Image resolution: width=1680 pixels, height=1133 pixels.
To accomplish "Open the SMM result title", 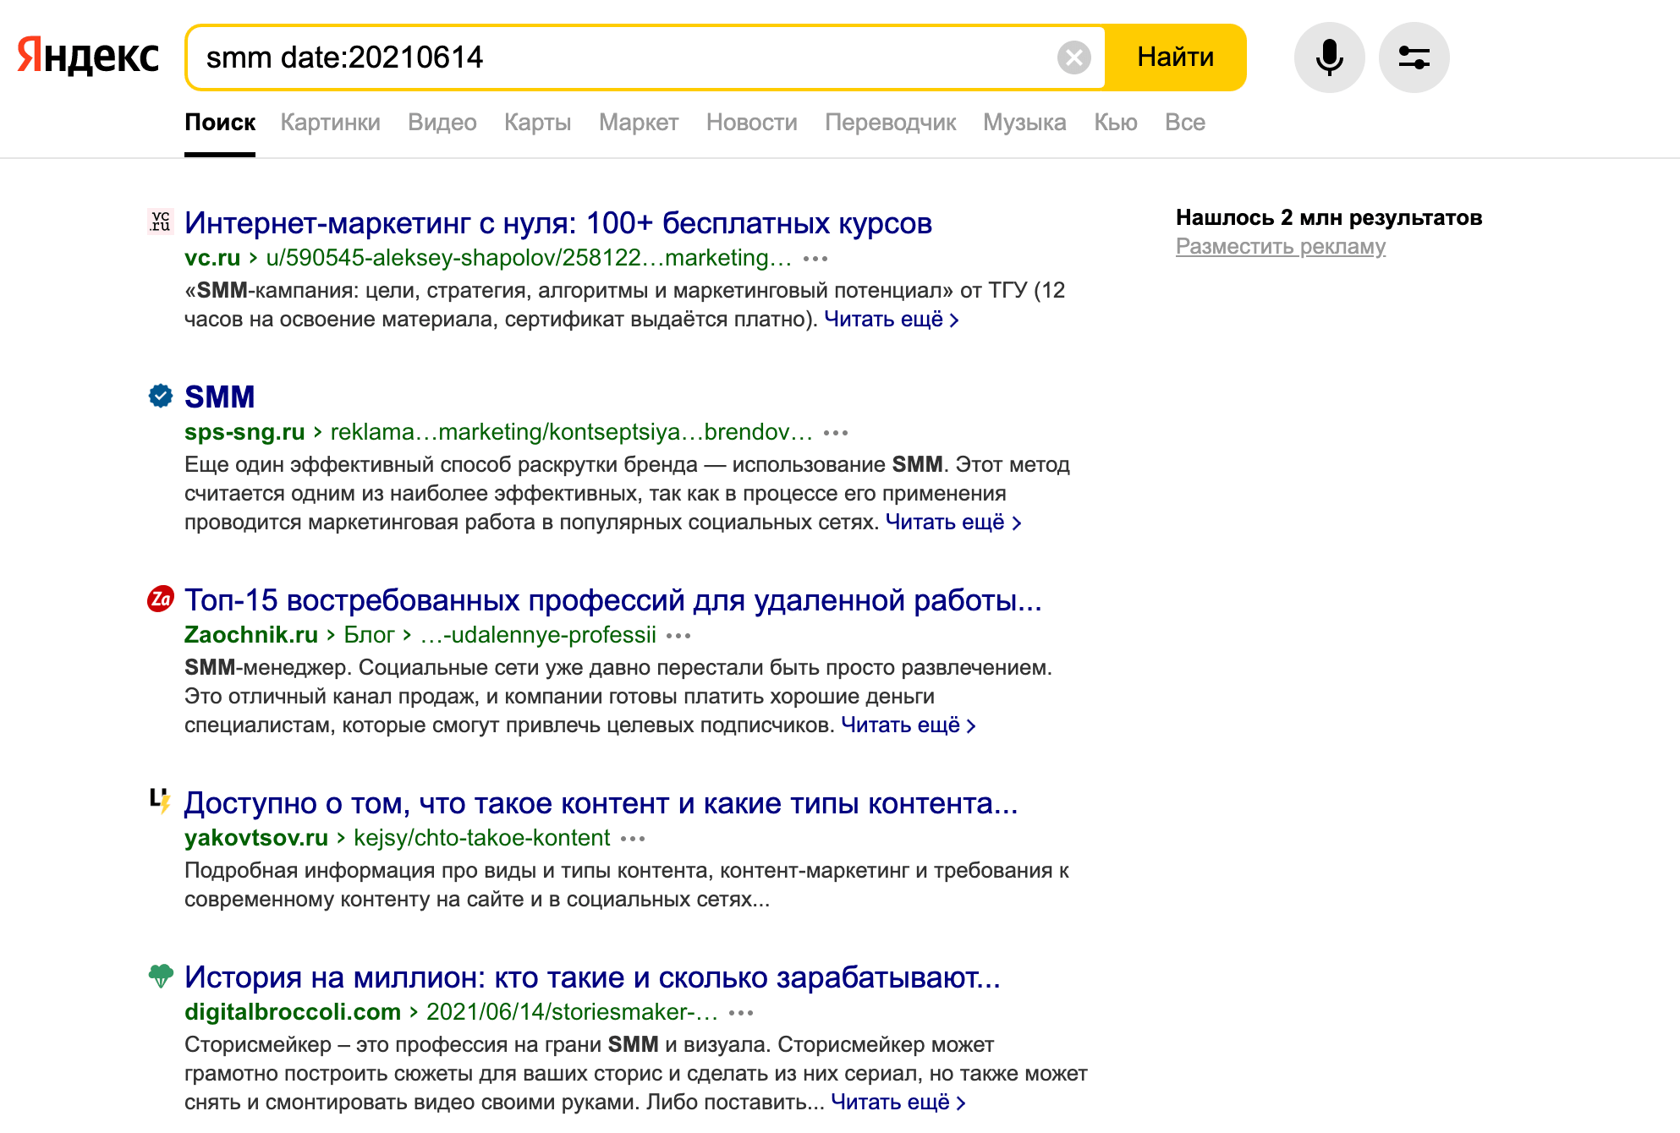I will click(220, 397).
